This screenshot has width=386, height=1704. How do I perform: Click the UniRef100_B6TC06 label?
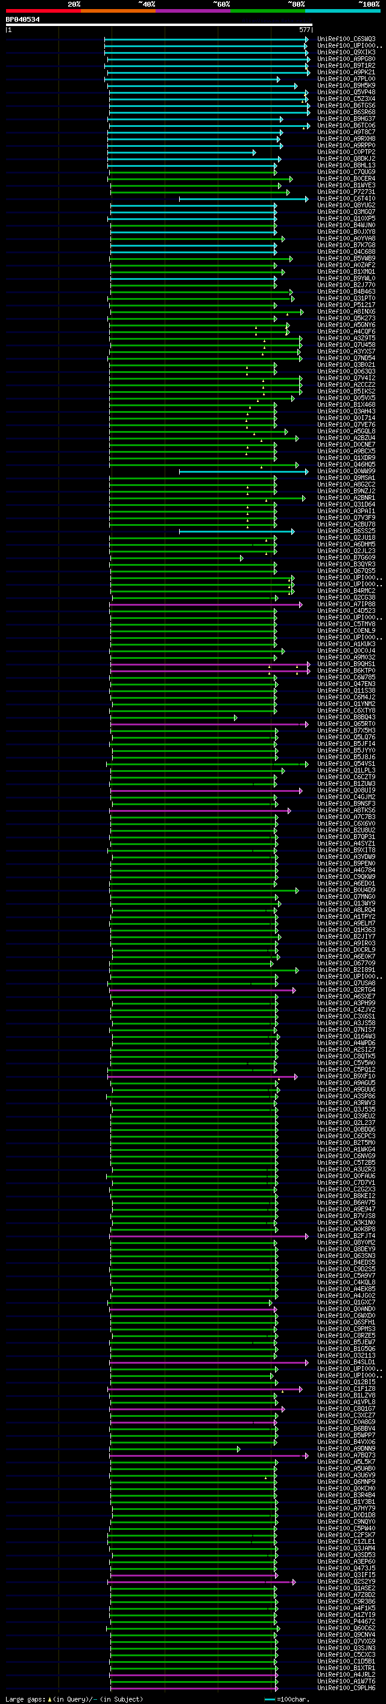click(x=346, y=125)
